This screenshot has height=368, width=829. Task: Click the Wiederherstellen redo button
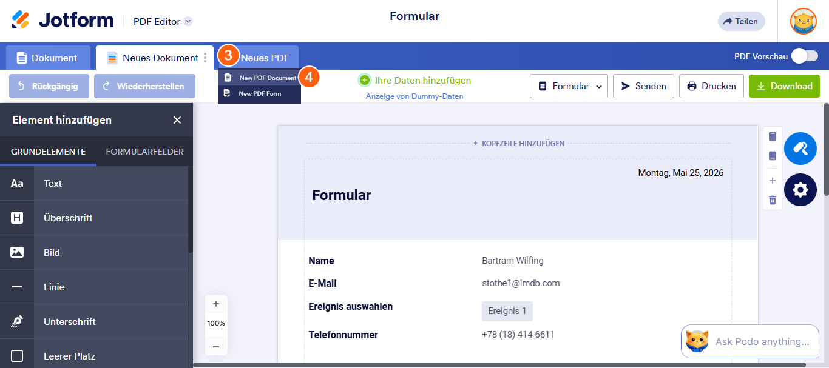click(144, 86)
